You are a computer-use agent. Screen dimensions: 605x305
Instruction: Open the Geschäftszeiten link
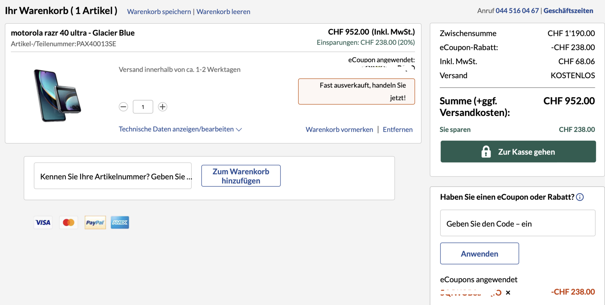(x=568, y=11)
